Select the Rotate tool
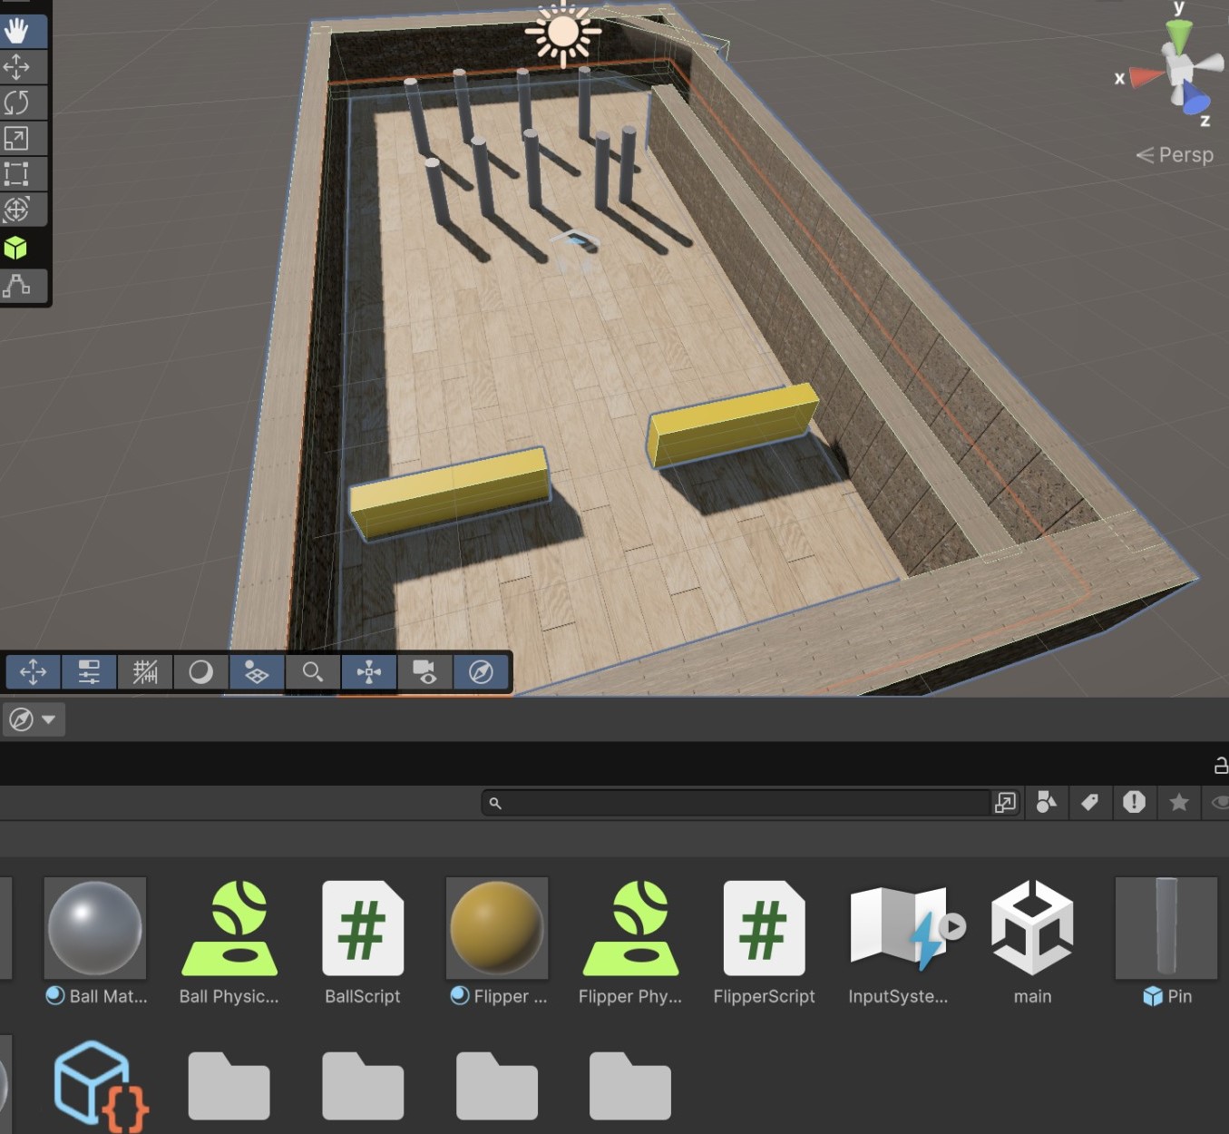The height and width of the screenshot is (1134, 1229). click(x=16, y=103)
